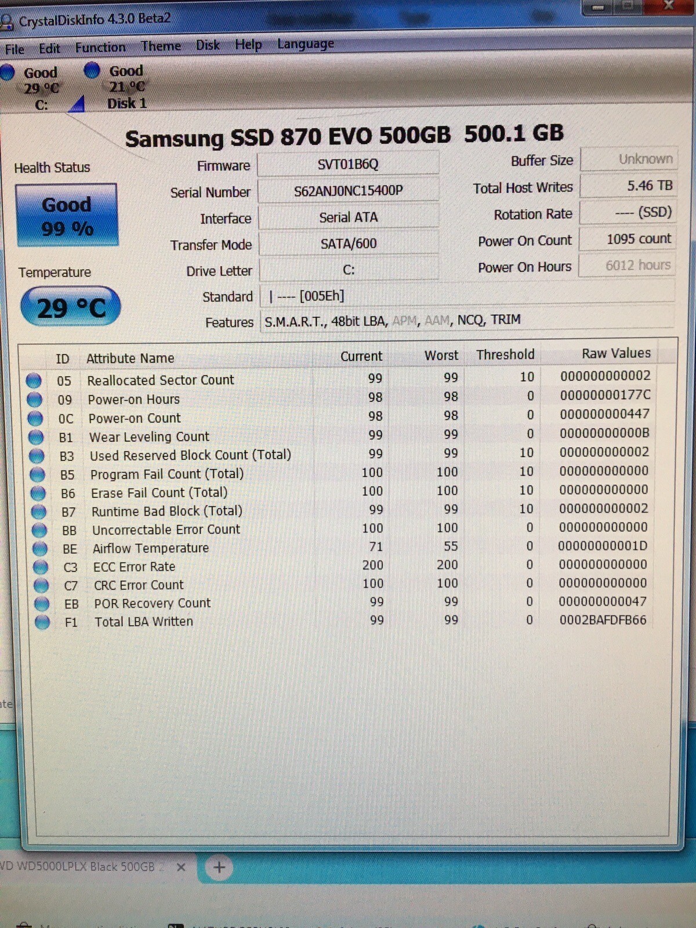
Task: Click the Current column header
Action: [361, 356]
